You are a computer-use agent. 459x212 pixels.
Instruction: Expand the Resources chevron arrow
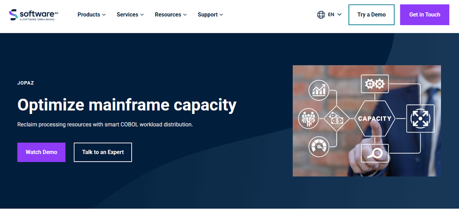click(185, 15)
